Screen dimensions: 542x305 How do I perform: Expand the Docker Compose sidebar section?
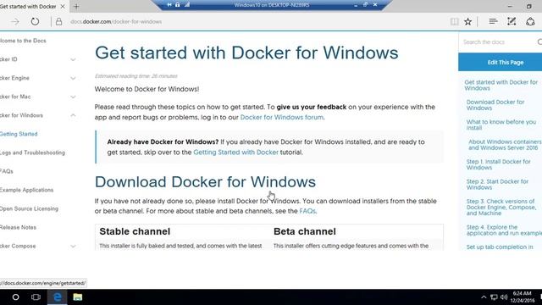pyautogui.click(x=73, y=247)
